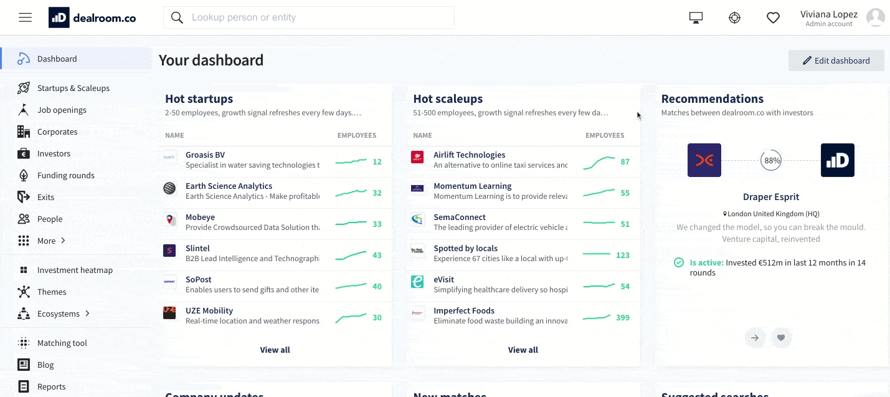Click the search input field

click(x=309, y=17)
